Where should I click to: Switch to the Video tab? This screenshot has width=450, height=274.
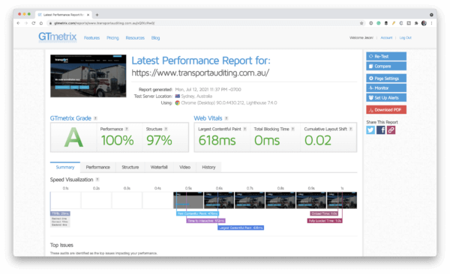coord(184,167)
